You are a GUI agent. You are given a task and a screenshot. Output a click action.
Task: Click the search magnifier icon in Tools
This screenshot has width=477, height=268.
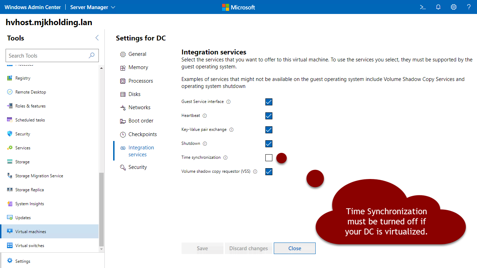[x=91, y=55]
